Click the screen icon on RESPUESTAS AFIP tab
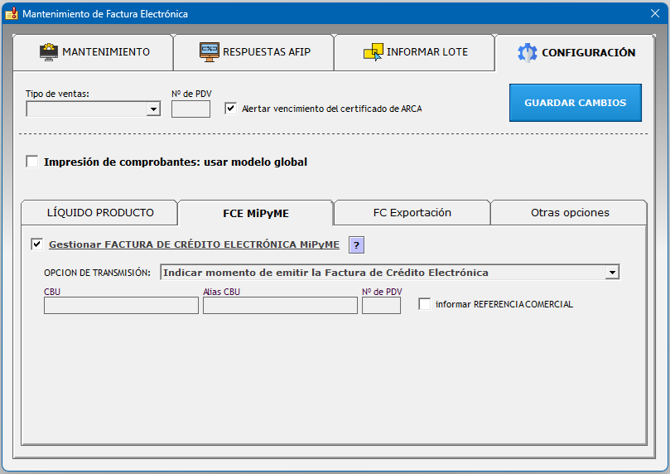This screenshot has width=670, height=474. point(210,52)
